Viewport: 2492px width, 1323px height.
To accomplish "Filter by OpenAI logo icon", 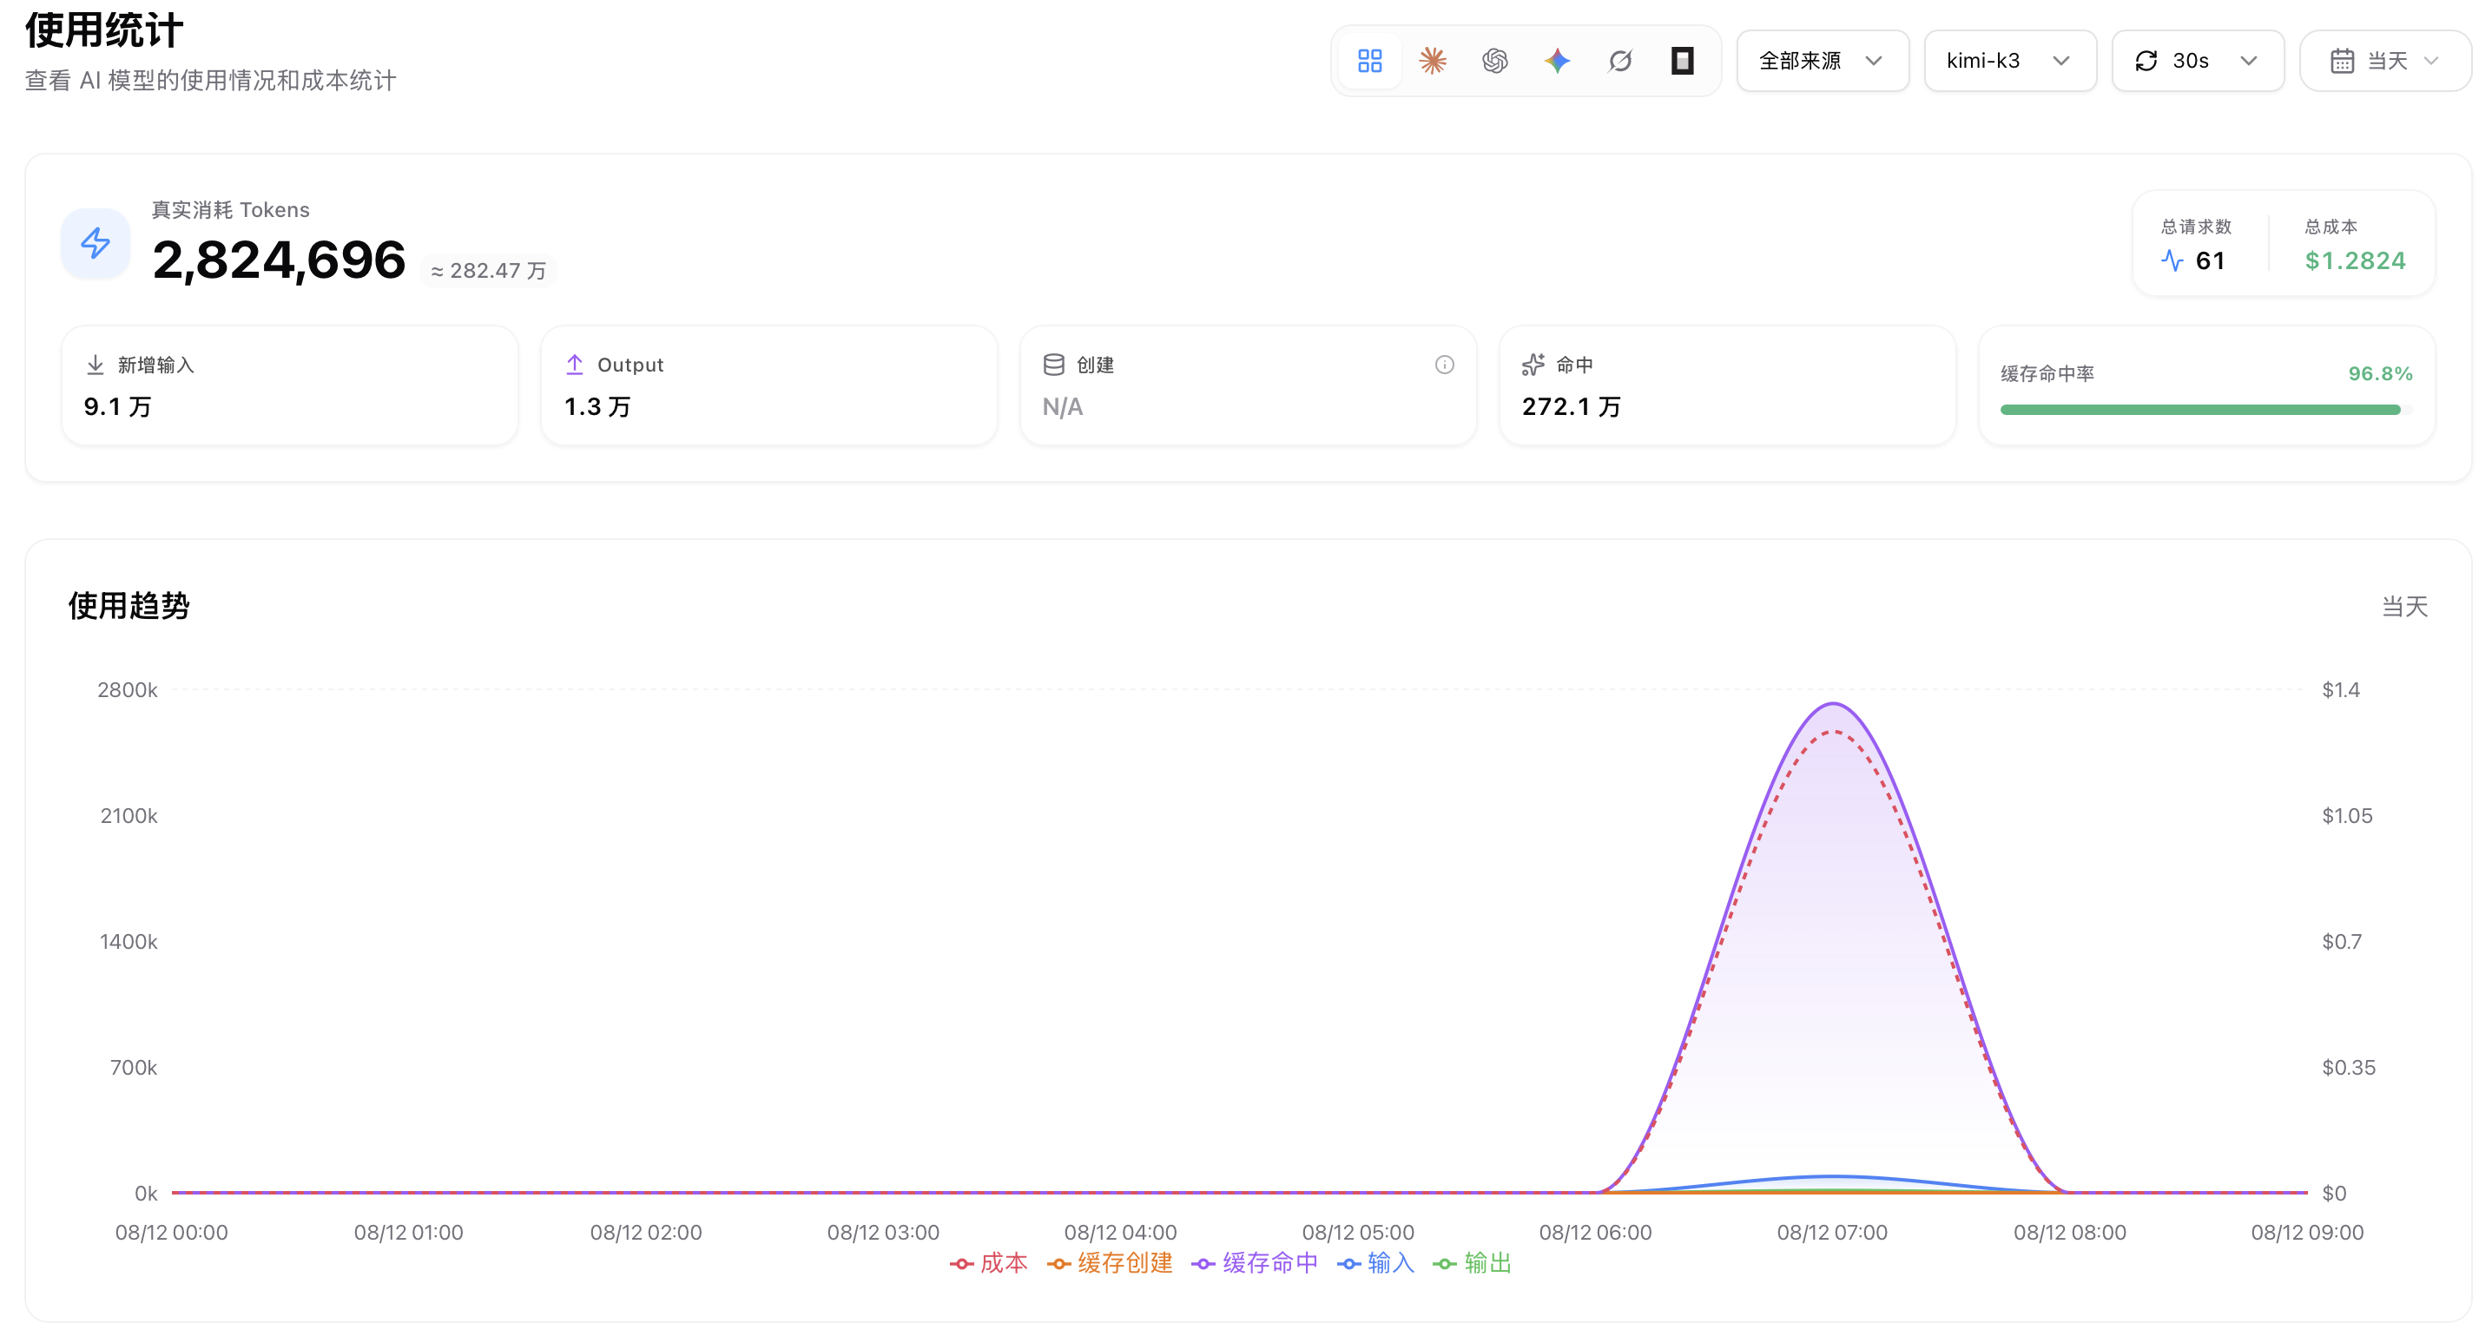I will click(1494, 61).
